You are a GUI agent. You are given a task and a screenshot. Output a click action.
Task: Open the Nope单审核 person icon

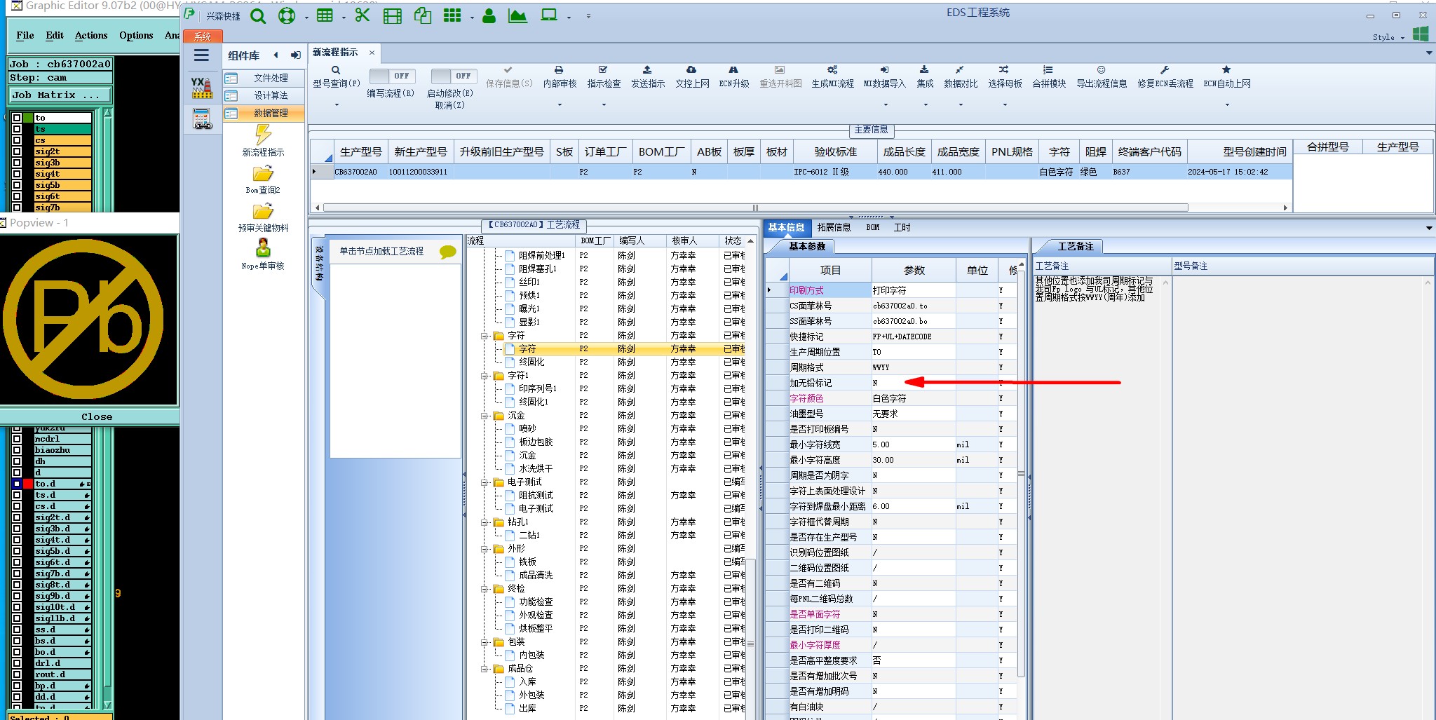(x=263, y=248)
